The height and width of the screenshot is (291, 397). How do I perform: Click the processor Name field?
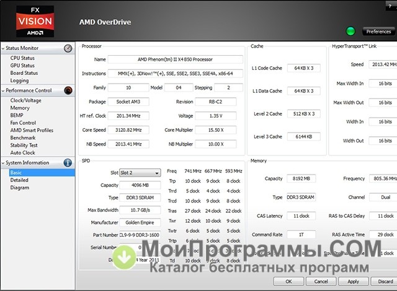point(175,59)
